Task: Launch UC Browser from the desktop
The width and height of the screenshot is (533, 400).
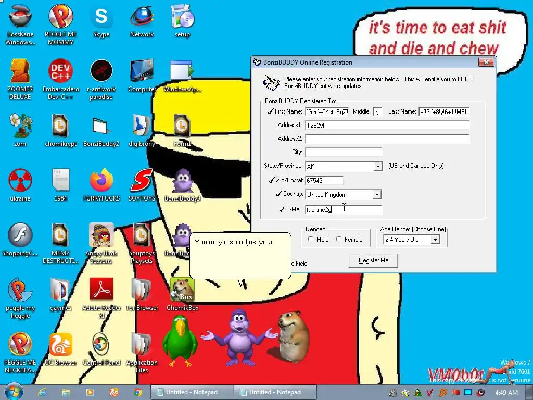Action: [x=60, y=349]
